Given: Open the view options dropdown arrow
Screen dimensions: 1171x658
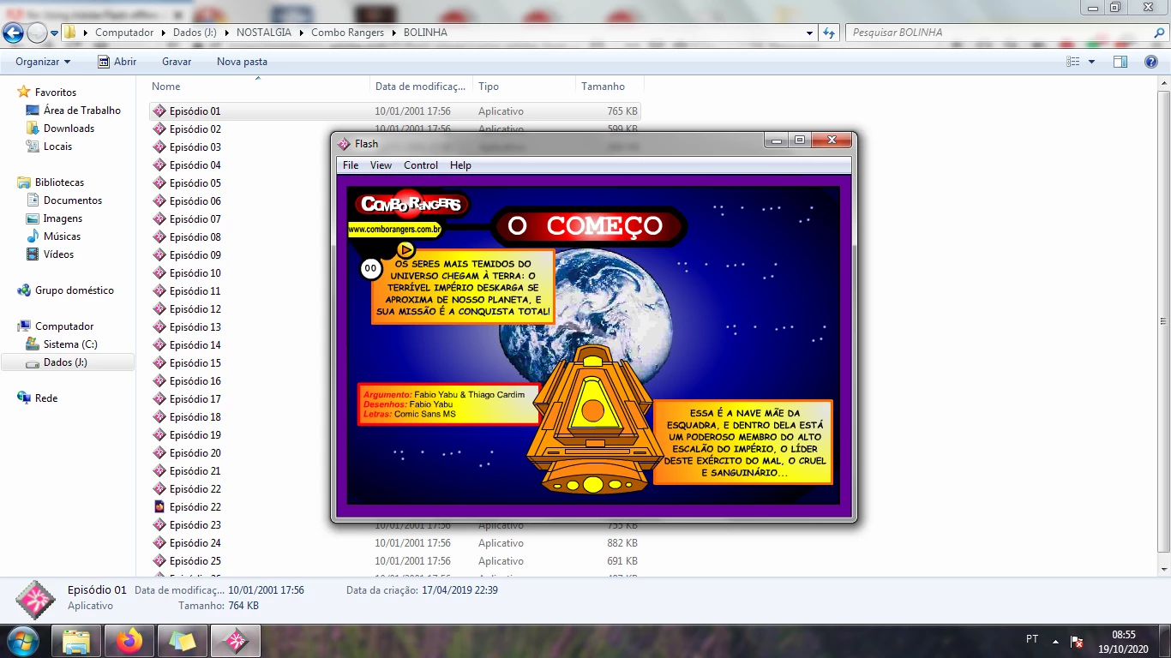Looking at the screenshot, I should [1091, 62].
